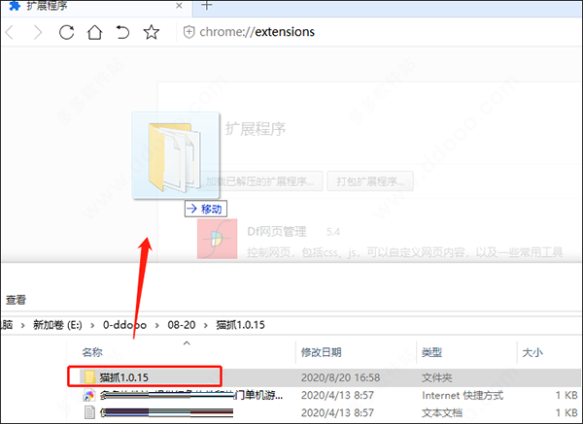Image resolution: width=583 pixels, height=424 pixels.
Task: Click the browser back arrow
Action: (12, 32)
